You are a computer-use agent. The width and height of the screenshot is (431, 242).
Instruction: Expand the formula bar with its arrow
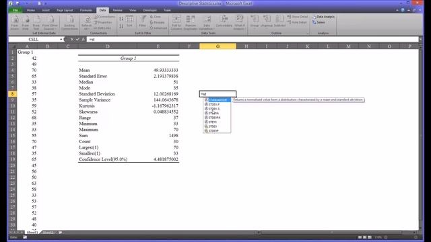coord(420,40)
